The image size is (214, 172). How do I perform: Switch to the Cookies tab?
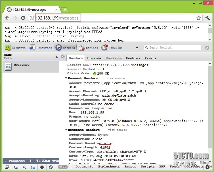133,58
